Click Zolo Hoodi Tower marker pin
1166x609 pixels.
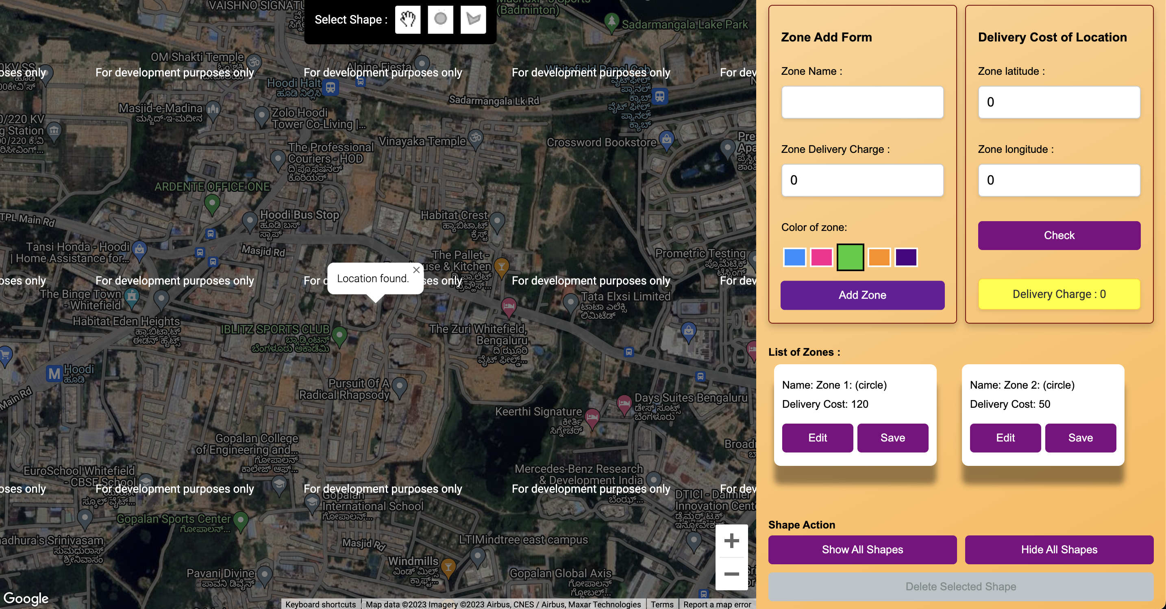[x=261, y=116]
